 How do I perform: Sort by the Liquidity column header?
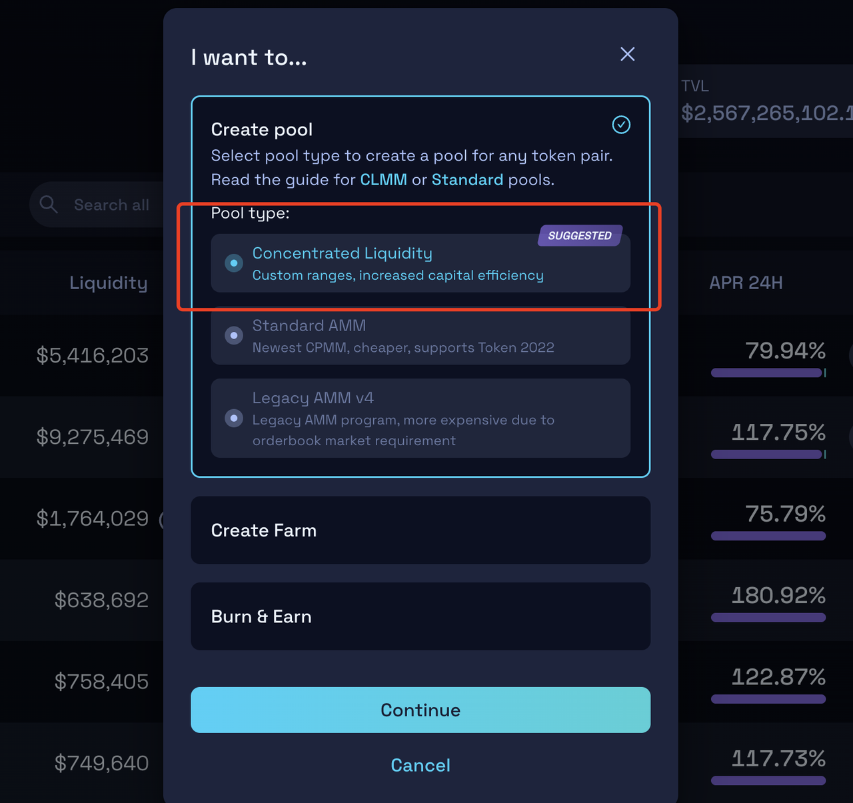109,283
